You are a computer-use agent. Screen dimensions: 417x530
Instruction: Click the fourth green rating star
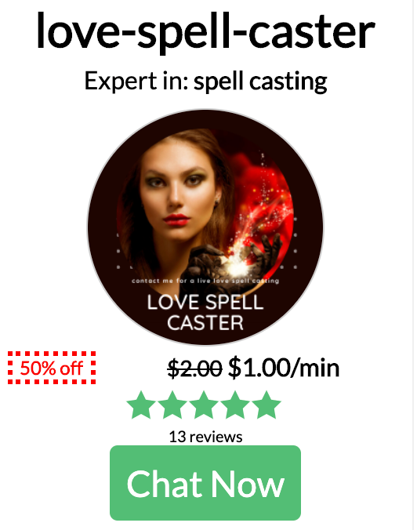coord(235,405)
